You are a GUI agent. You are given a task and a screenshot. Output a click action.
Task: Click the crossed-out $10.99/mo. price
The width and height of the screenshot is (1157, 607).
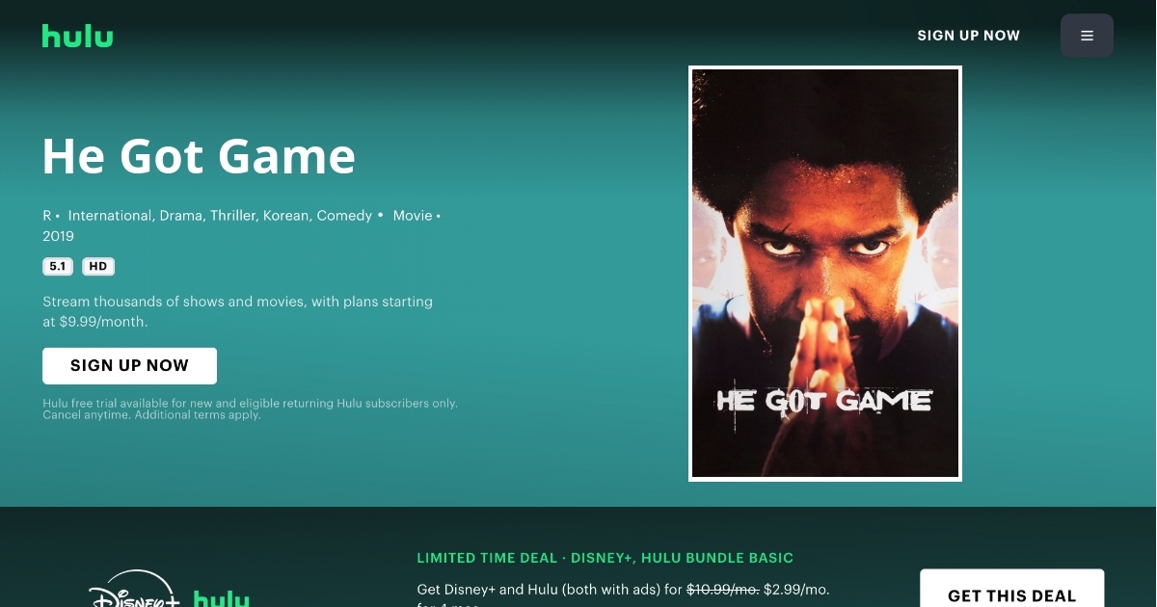[723, 589]
